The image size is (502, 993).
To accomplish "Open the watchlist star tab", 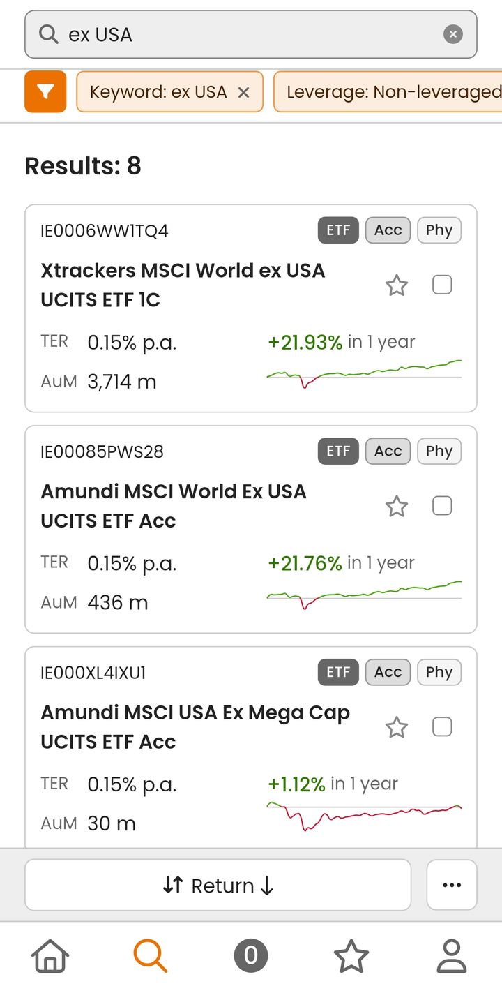I will tap(351, 956).
